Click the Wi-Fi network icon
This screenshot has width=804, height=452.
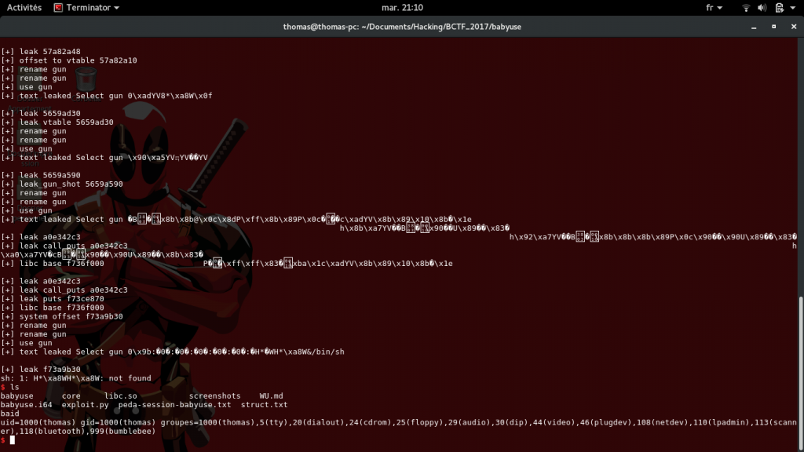[746, 8]
